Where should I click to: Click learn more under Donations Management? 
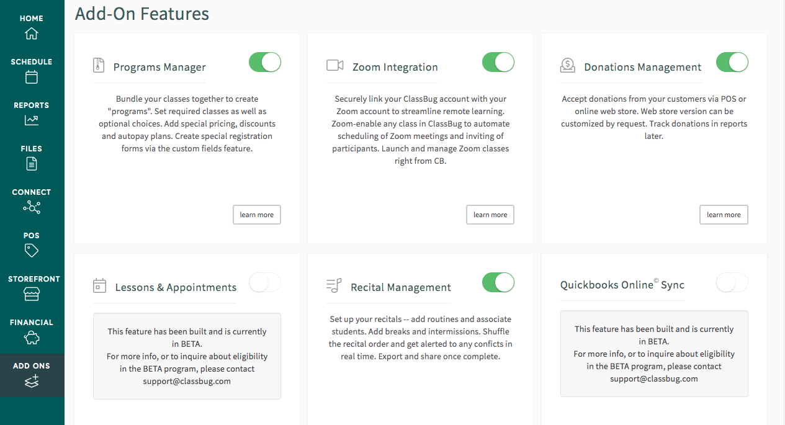[724, 215]
